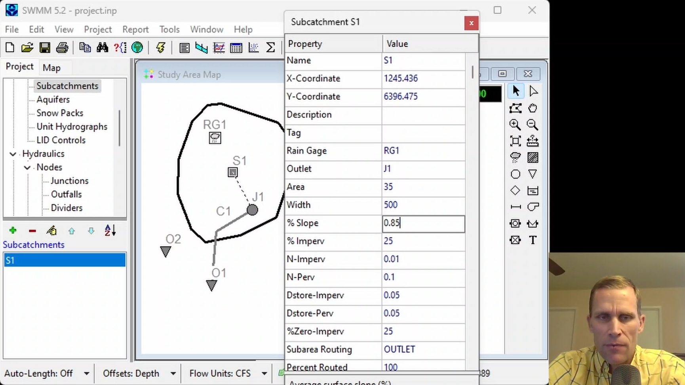Sort objects with the A-Z icon
This screenshot has height=385, width=685.
tap(110, 230)
